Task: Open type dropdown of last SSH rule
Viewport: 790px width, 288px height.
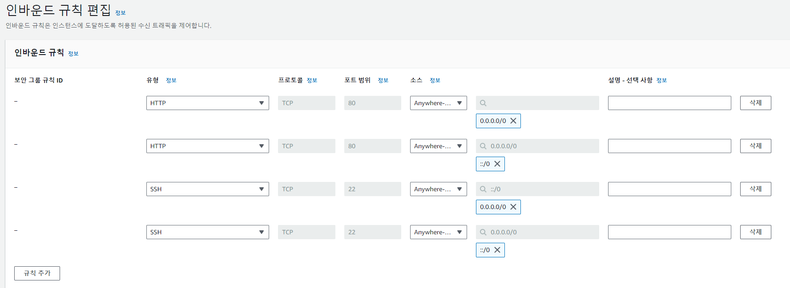Action: pos(208,232)
